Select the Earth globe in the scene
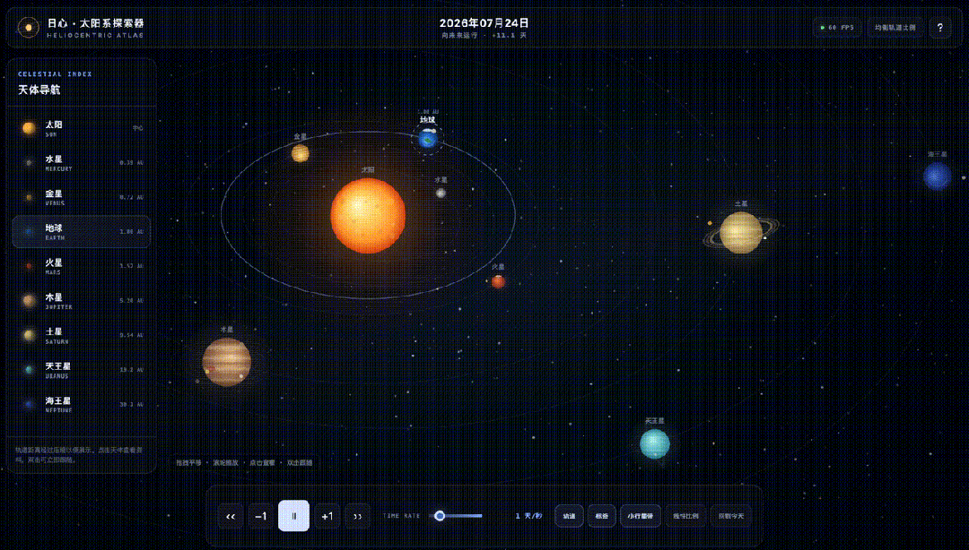 [428, 139]
